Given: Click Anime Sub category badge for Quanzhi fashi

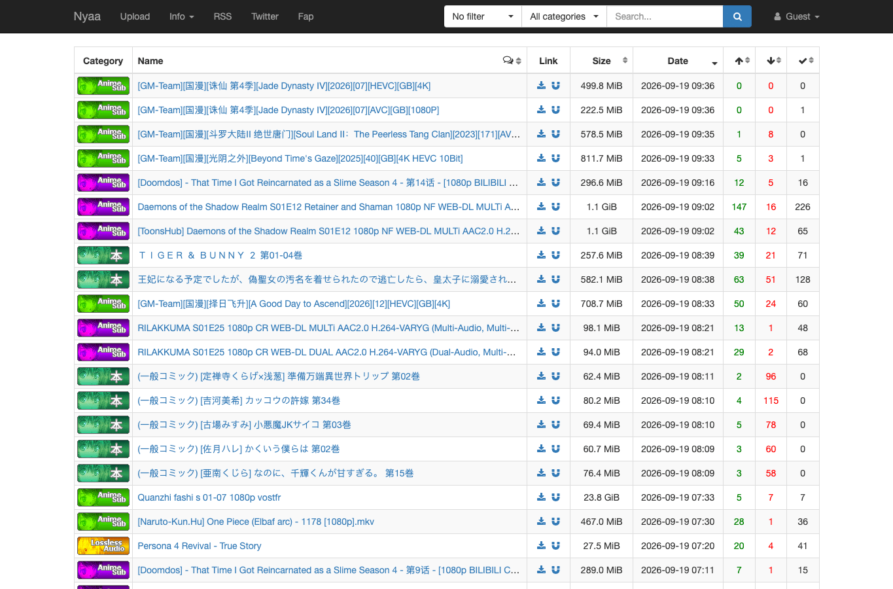Looking at the screenshot, I should [x=103, y=497].
